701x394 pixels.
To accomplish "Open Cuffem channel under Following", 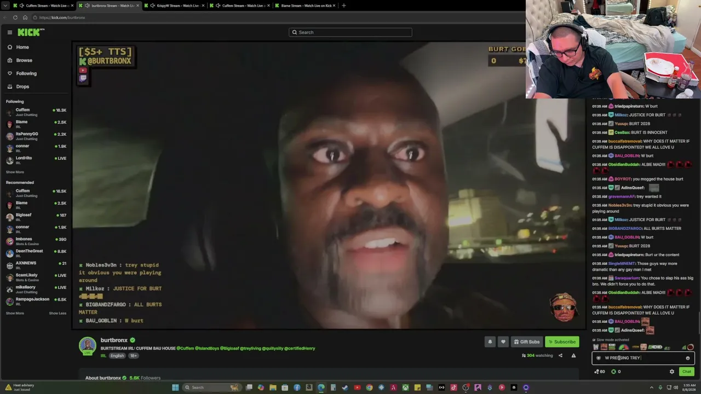I will [36, 112].
